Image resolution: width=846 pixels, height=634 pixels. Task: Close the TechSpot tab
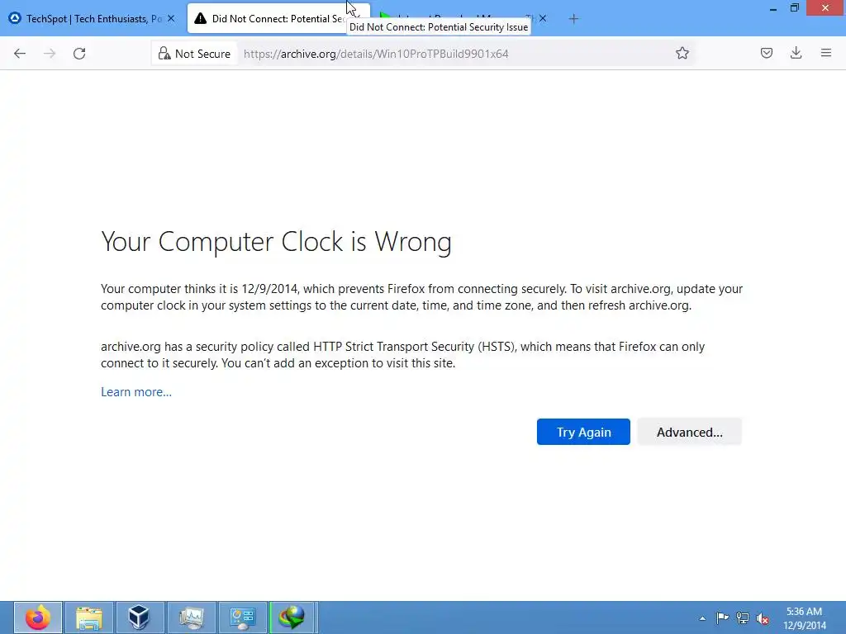171,18
